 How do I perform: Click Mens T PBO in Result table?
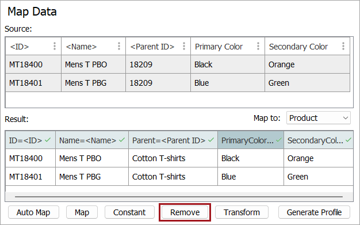[92, 158]
